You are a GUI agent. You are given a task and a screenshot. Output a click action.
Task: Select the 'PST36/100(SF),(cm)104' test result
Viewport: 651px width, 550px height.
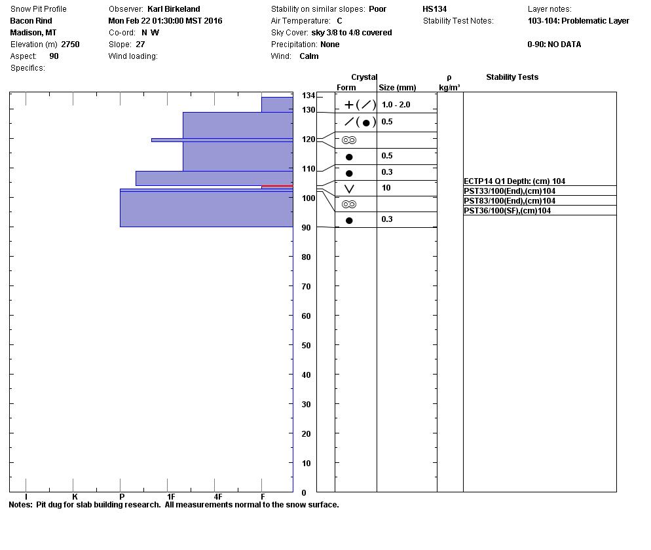coord(508,211)
